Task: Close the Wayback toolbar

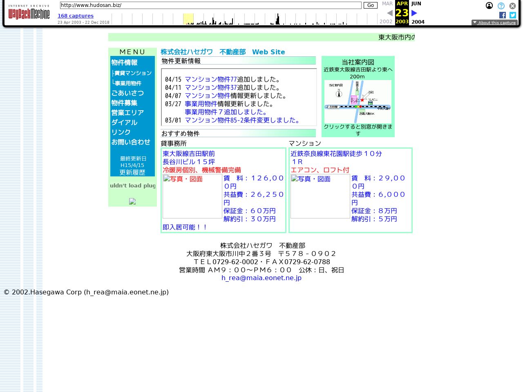Action: coord(512,6)
